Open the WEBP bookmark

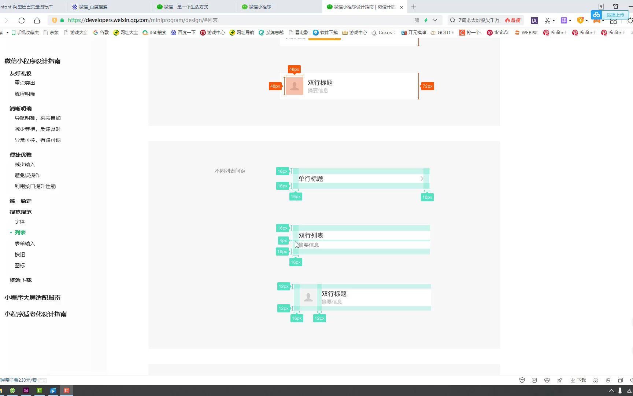pyautogui.click(x=526, y=33)
